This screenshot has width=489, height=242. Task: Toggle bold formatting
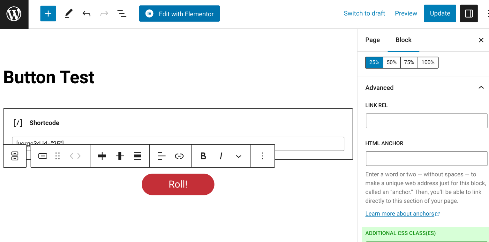203,156
